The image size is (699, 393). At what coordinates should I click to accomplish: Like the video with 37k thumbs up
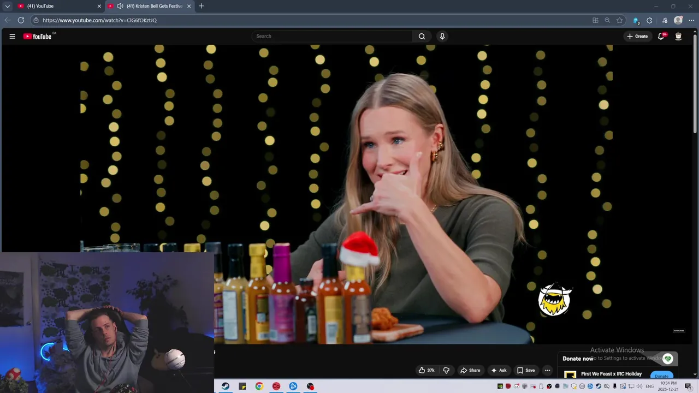[x=426, y=370]
